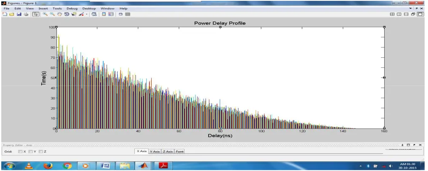Close the Property Editor panel
The height and width of the screenshot is (171, 428).
pyautogui.click(x=420, y=145)
